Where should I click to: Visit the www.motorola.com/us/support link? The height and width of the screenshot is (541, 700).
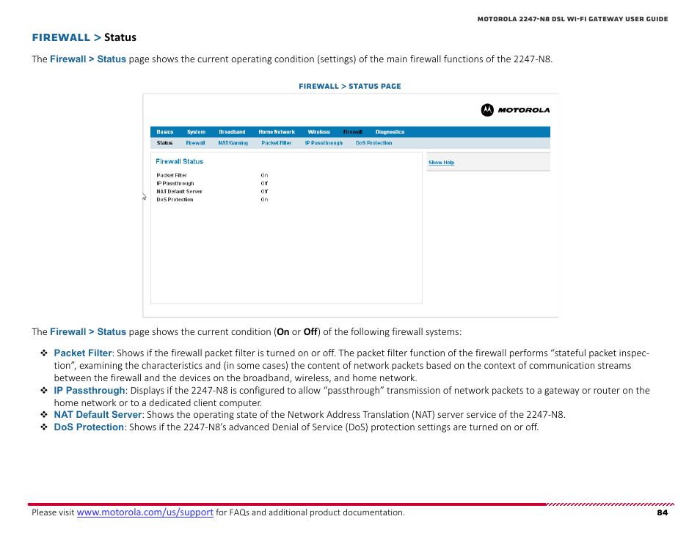click(x=145, y=512)
